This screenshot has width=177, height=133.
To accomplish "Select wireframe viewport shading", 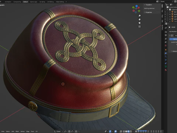I will (x=124, y=132).
